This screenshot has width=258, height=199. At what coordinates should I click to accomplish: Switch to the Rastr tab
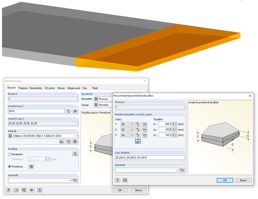pyautogui.click(x=95, y=88)
